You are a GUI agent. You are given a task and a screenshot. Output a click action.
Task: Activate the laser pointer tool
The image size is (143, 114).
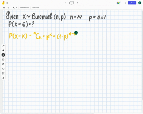(3, 78)
